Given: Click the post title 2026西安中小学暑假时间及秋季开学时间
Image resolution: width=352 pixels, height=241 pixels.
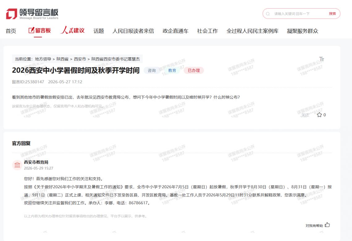Looking at the screenshot, I should 76,70.
